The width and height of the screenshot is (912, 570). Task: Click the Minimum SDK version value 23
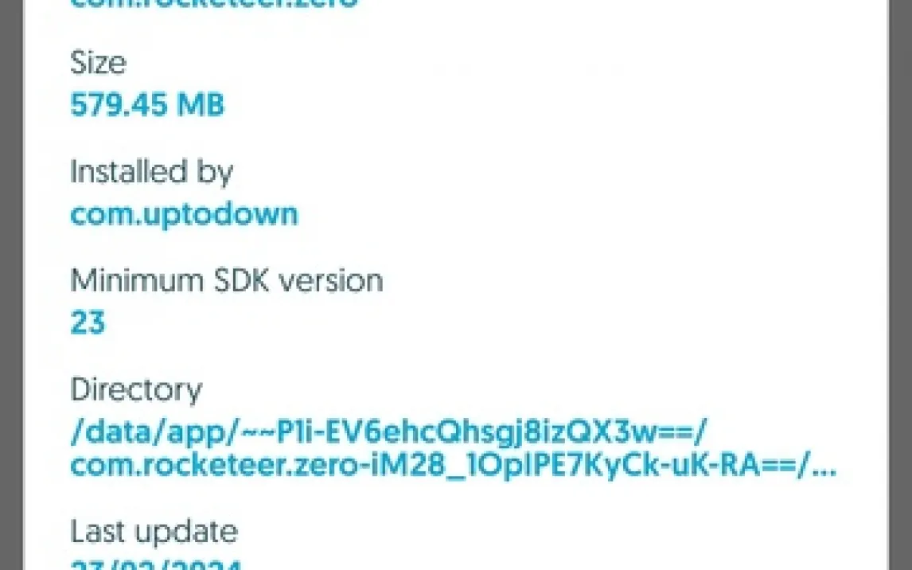point(88,322)
